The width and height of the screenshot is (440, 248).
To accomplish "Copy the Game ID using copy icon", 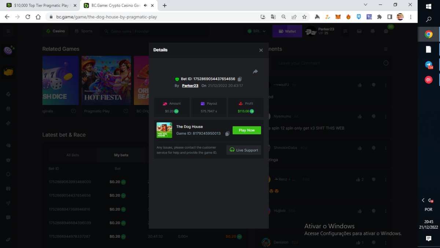I will click(x=227, y=134).
